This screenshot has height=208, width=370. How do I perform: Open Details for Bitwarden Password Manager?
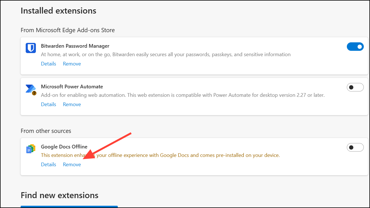48,64
